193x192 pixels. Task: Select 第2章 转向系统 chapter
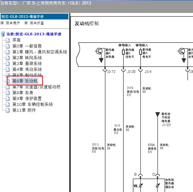pos(27,58)
